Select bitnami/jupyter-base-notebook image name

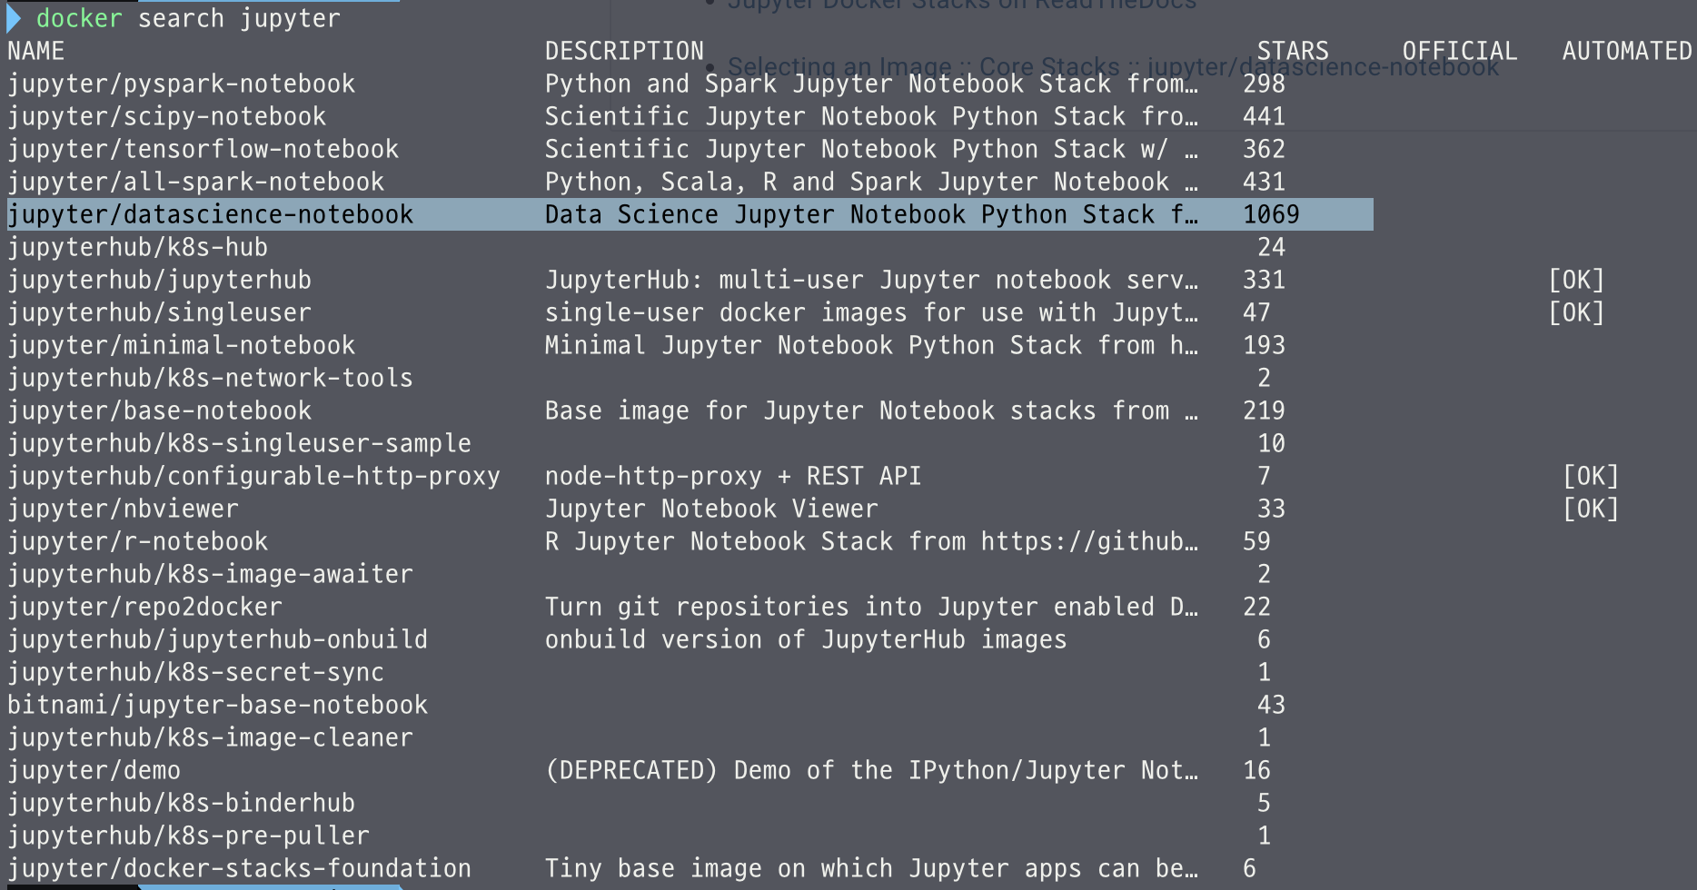coord(217,705)
